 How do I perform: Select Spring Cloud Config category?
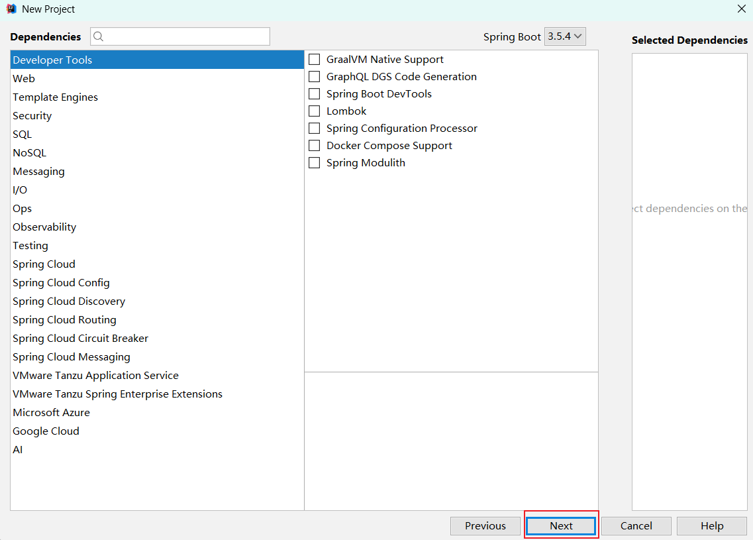click(x=157, y=283)
